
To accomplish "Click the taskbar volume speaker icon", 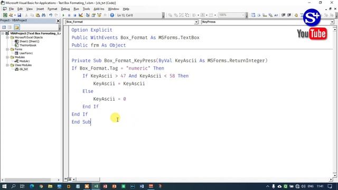I will pyautogui.click(x=303, y=186).
